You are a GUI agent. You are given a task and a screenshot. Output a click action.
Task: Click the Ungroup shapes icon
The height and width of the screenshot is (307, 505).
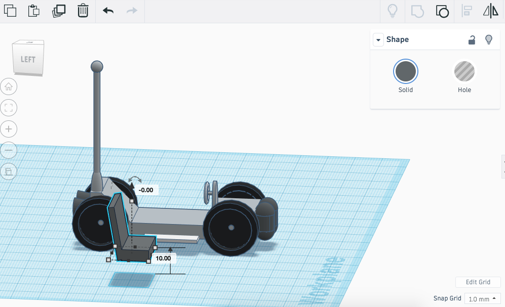[442, 11]
